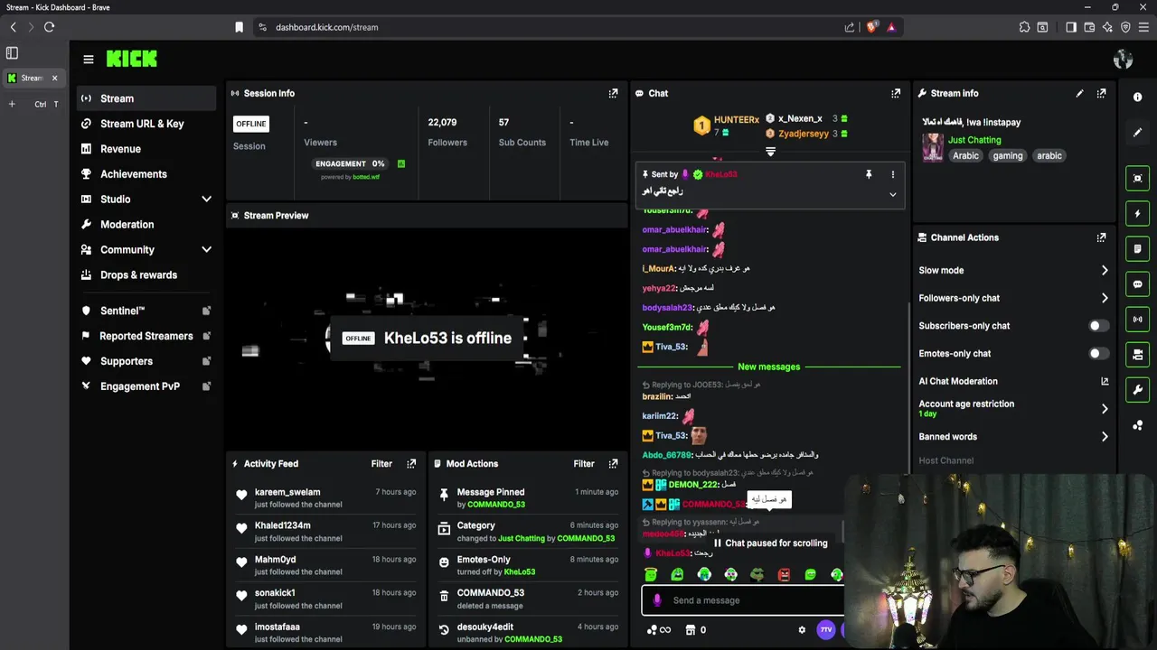Toggle the wrench widget icon in sidebar

(1137, 389)
